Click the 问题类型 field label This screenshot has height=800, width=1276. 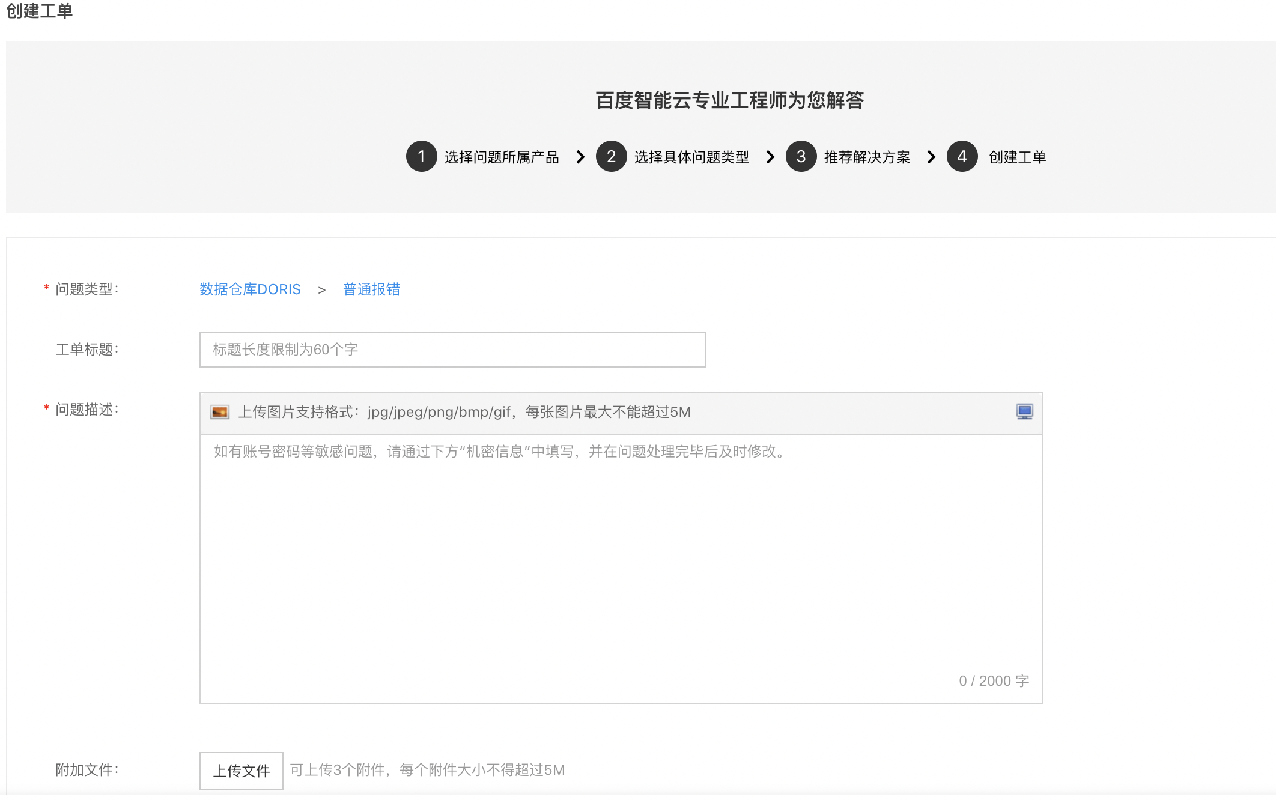[87, 289]
